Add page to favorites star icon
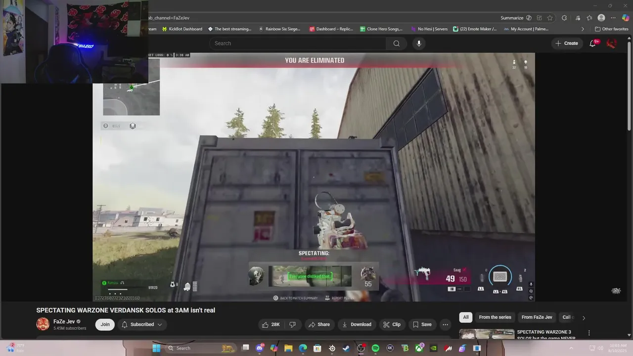Screen dimensions: 633x356 coord(550,18)
